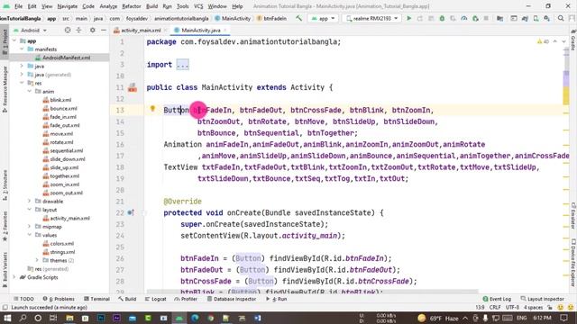
Task: Click the Stop button in toolbar
Action: click(486, 18)
